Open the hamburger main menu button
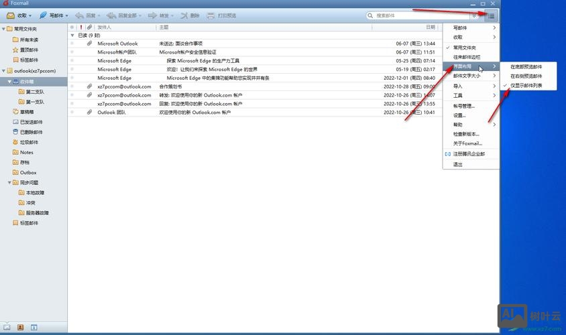 492,15
